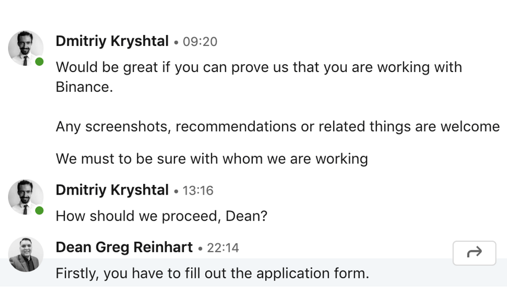Click the Dmitriy Kryshtal name above the 13:16 message
This screenshot has width=507, height=303.
point(112,190)
